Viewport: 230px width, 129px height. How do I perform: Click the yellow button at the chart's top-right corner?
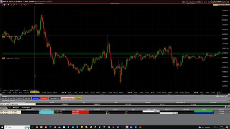[216, 5]
